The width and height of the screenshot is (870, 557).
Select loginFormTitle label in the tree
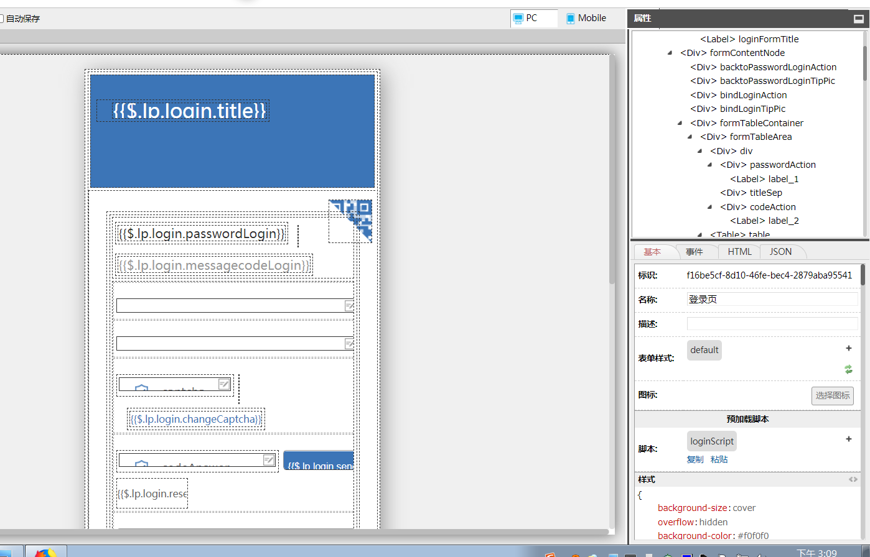(x=749, y=39)
